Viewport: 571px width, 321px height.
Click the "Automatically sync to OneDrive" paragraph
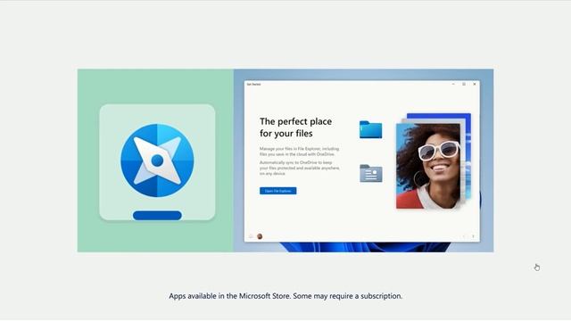pos(300,169)
